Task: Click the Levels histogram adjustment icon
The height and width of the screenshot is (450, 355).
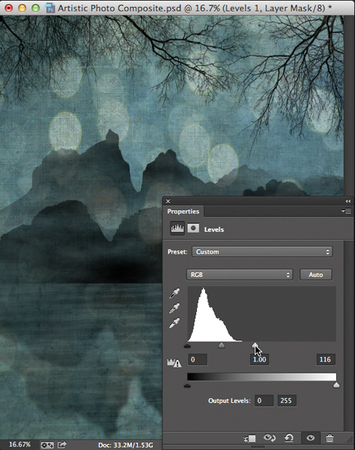Action: [x=177, y=229]
